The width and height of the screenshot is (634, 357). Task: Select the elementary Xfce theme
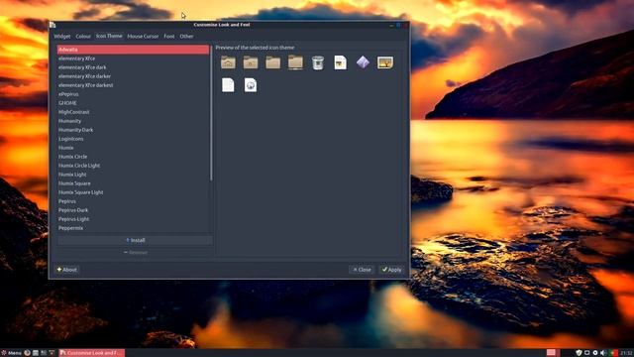[134, 59]
